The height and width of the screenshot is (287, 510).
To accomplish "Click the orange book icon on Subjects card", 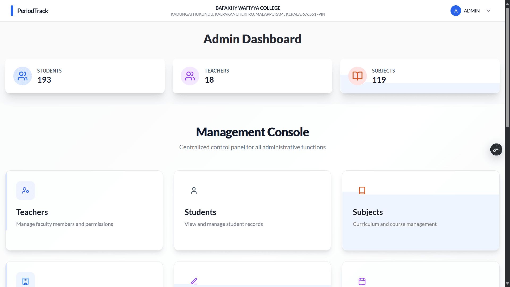I will pos(362,190).
